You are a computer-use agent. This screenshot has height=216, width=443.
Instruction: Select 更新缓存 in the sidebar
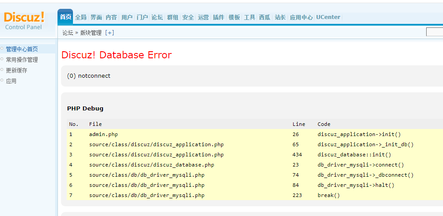[17, 71]
